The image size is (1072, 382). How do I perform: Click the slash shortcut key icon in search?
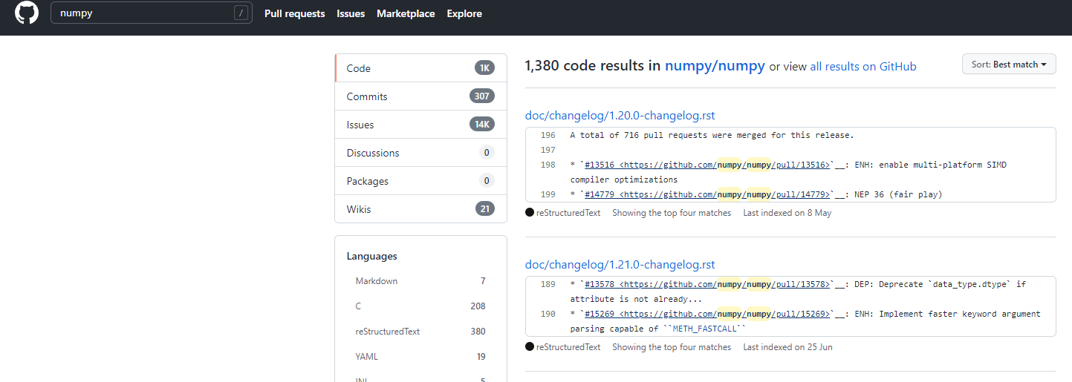[x=241, y=13]
